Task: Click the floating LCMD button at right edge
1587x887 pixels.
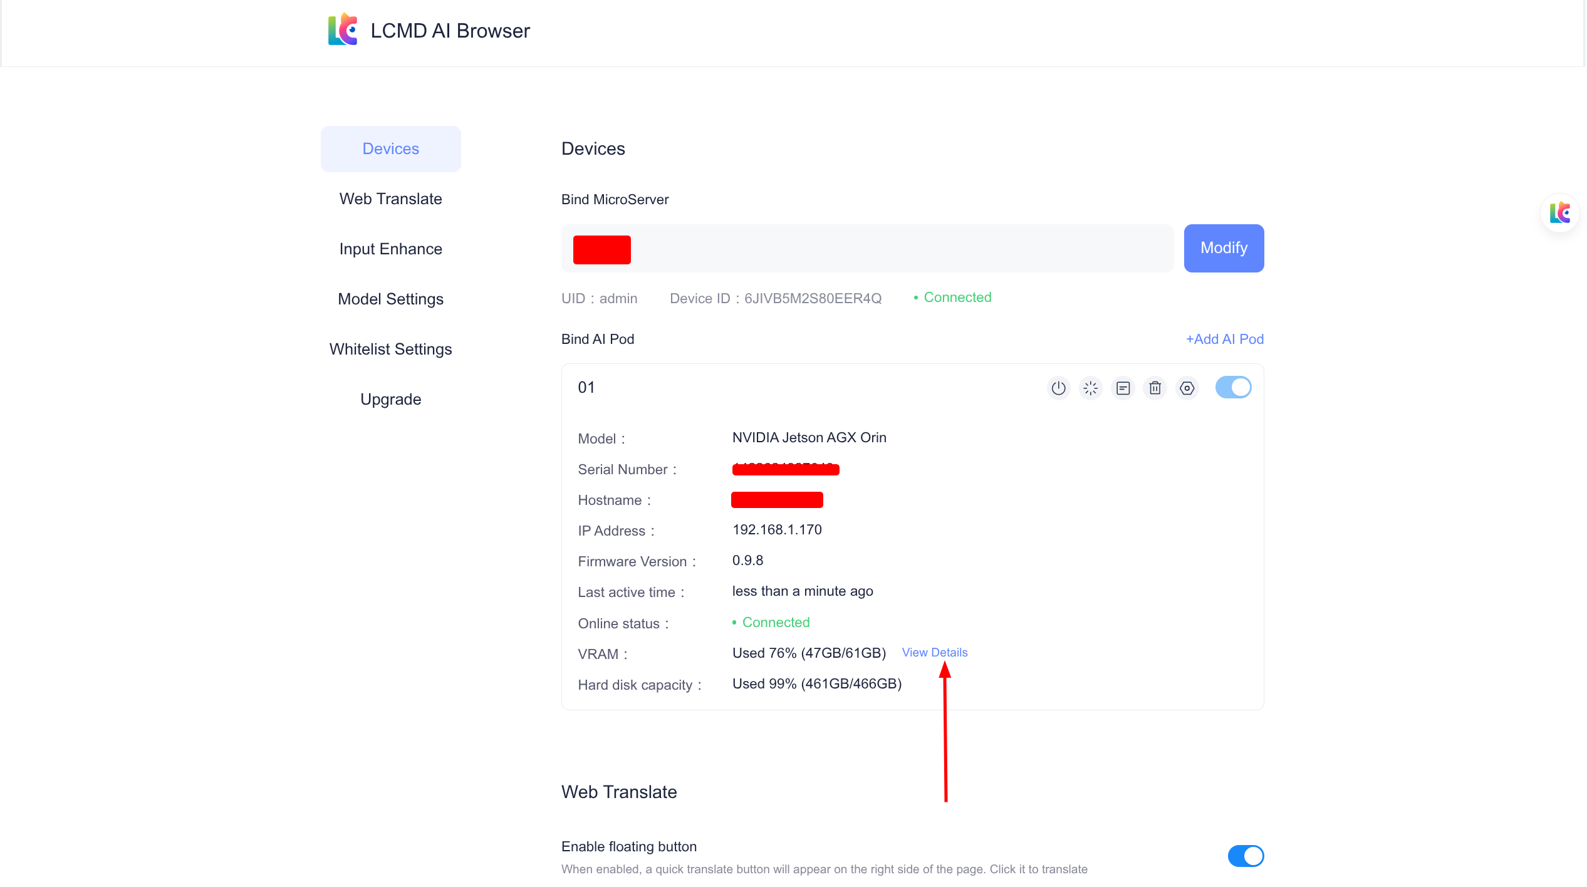Action: point(1559,213)
